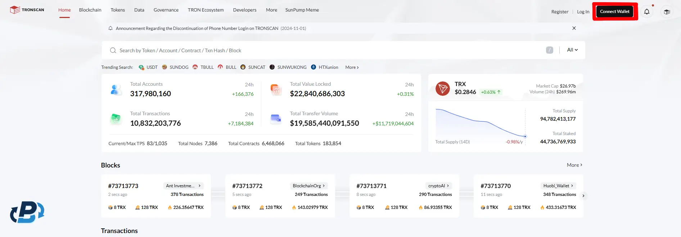Open the learning center icon in the header
The width and height of the screenshot is (681, 237).
pyautogui.click(x=667, y=12)
